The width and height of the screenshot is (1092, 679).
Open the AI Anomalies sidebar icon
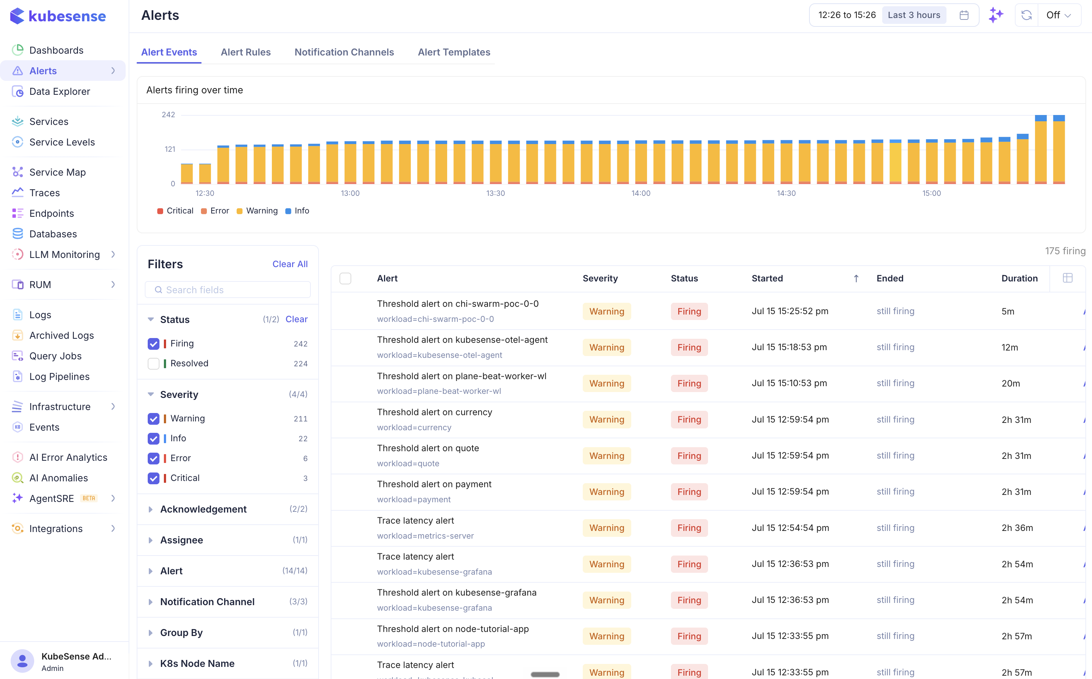click(x=18, y=478)
